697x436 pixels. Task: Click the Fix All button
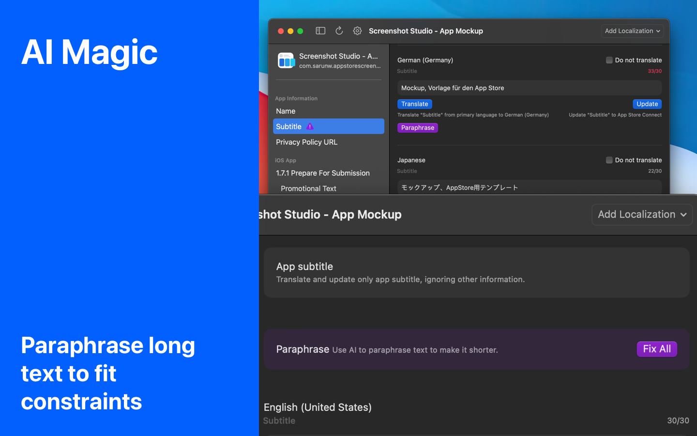click(657, 349)
